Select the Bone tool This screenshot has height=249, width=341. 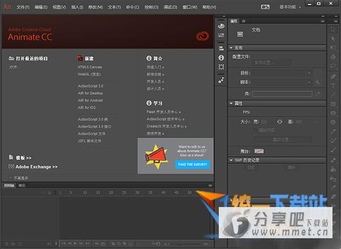click(333, 160)
